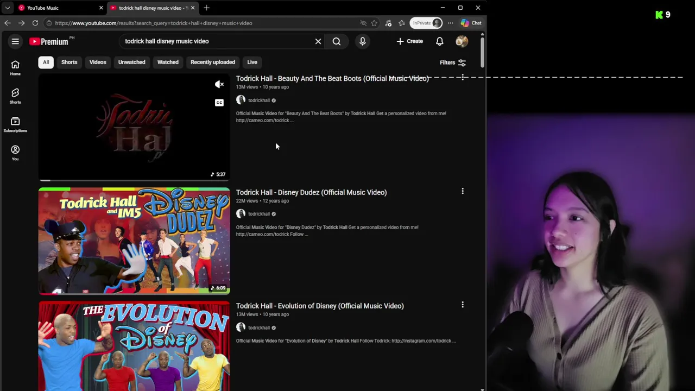Close the YouTube Music tab
Screen dimensions: 695x391
100,8
